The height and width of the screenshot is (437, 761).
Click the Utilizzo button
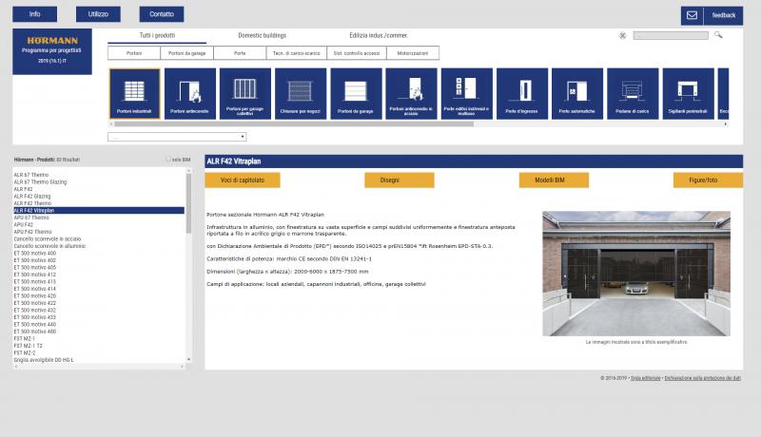tap(98, 14)
